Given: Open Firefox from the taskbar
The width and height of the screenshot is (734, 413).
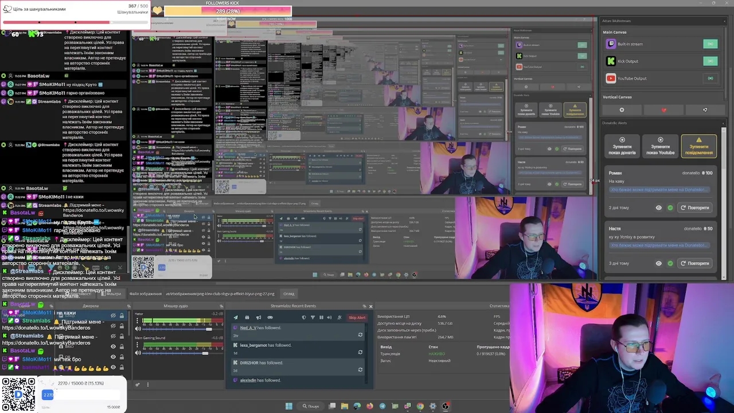Looking at the screenshot, I should coord(370,406).
